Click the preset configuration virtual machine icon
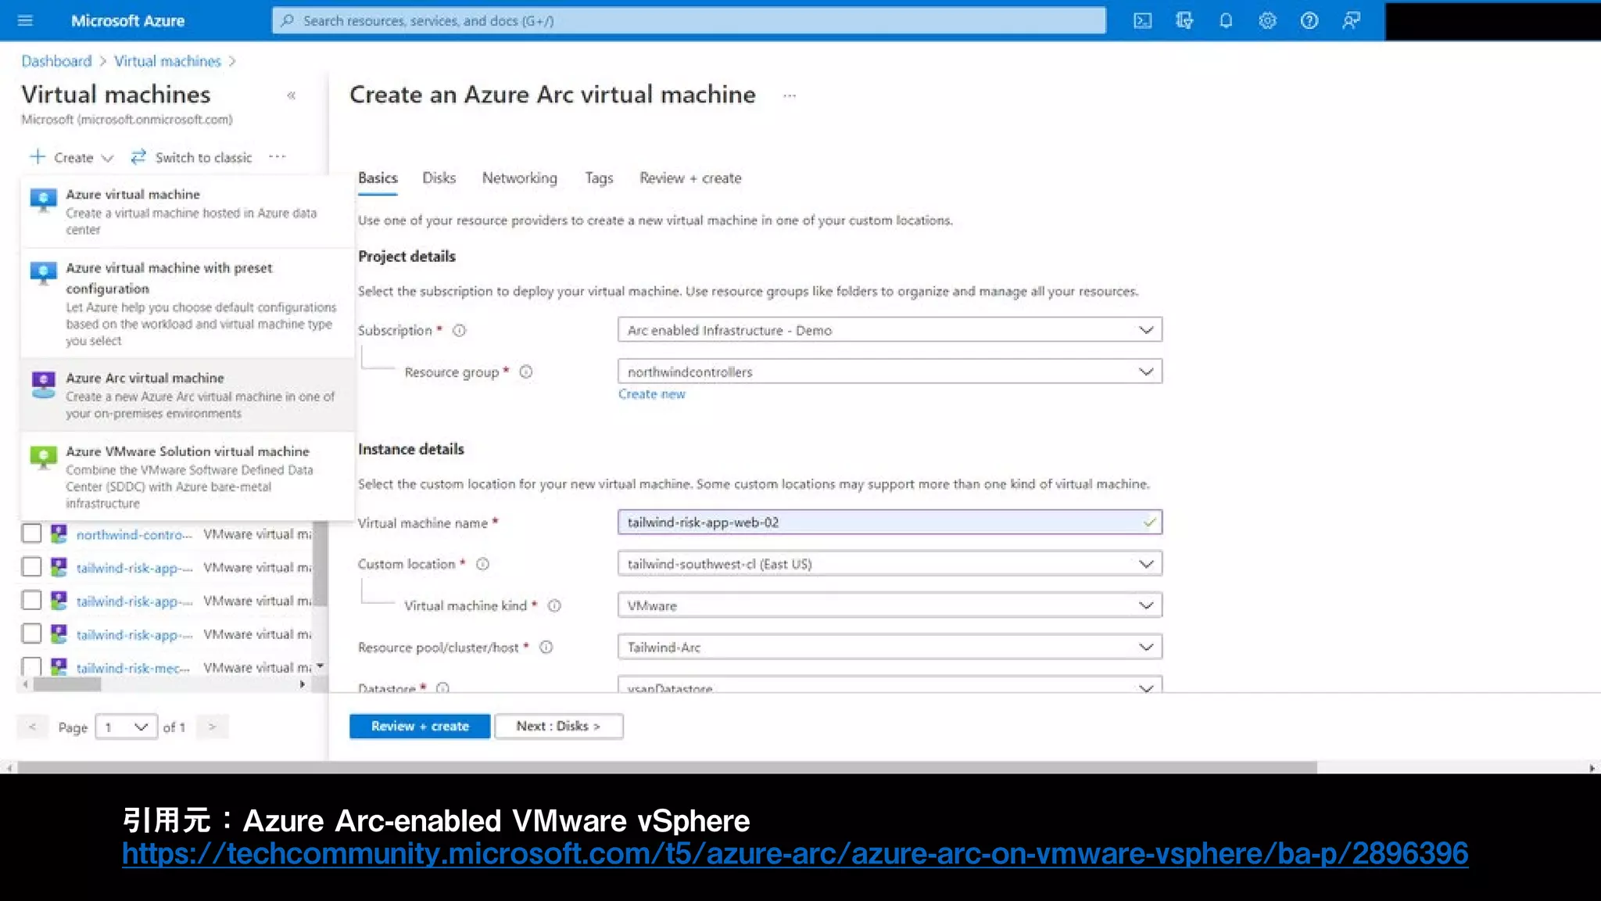This screenshot has height=901, width=1601. (44, 274)
